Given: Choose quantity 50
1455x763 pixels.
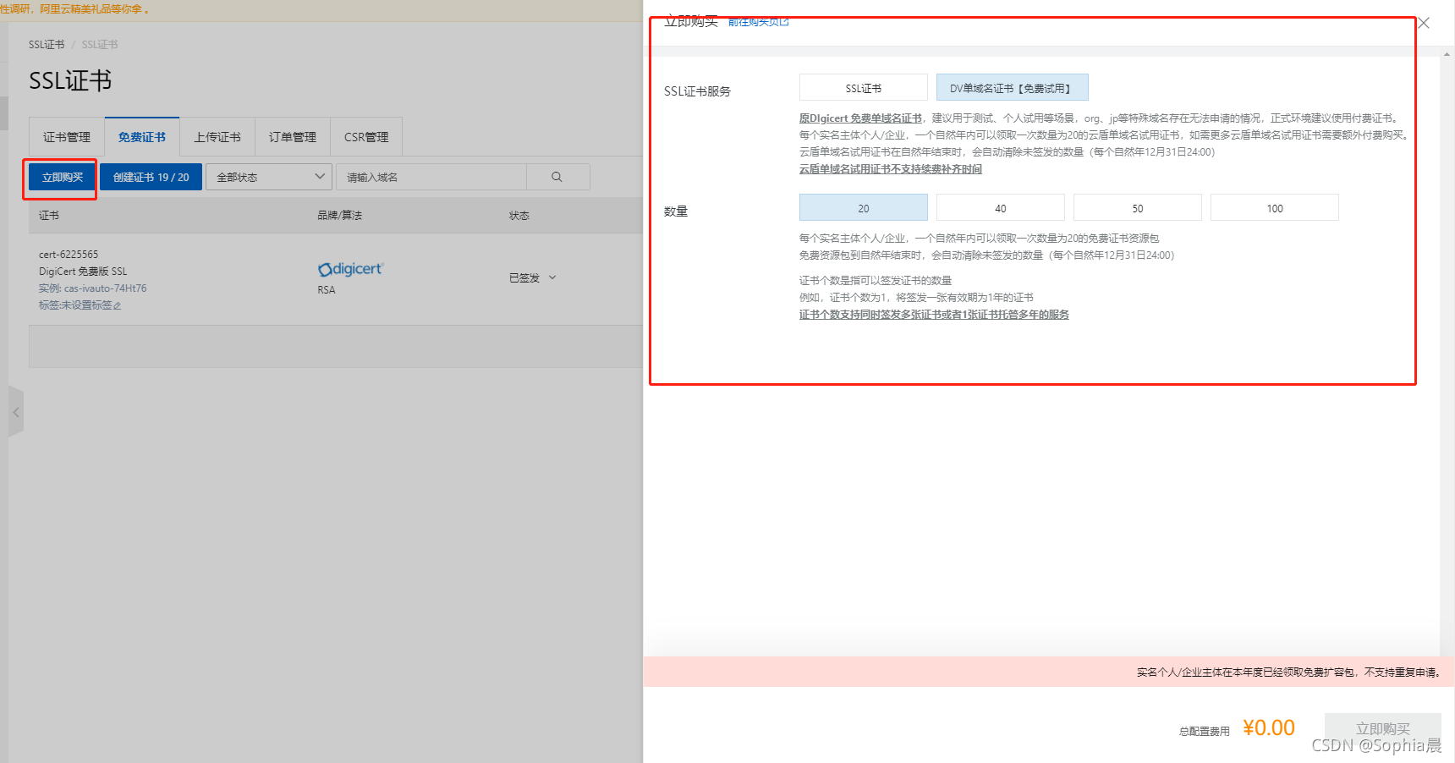Looking at the screenshot, I should coord(1138,208).
